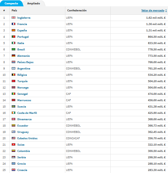
Task: Click the Senegal flag icon
Action: (13, 94)
